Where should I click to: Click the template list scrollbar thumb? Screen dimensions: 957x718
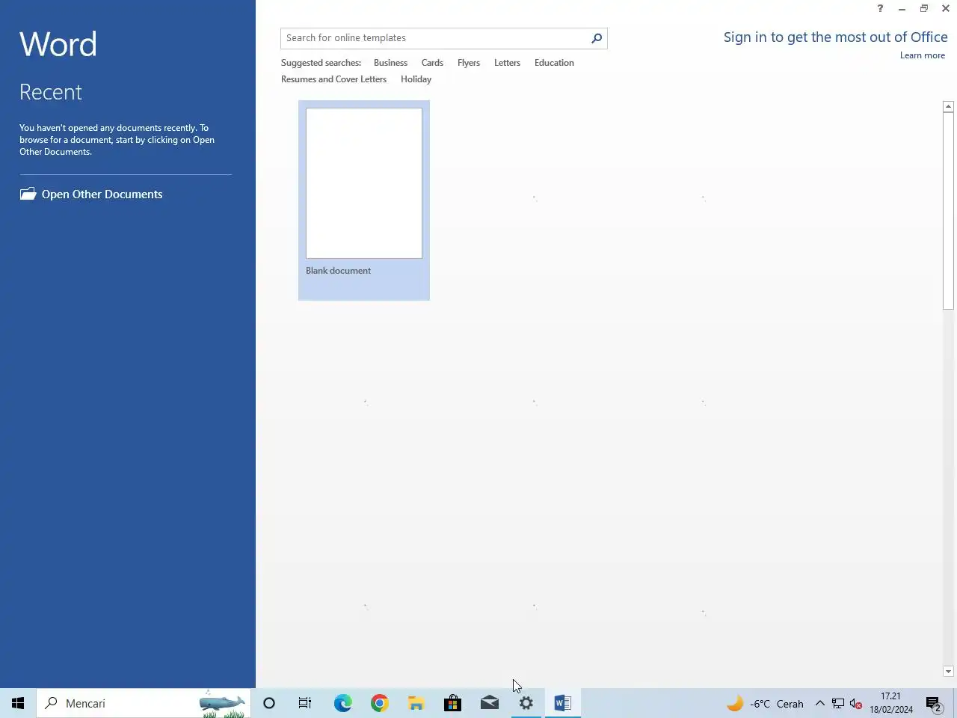[x=948, y=211]
